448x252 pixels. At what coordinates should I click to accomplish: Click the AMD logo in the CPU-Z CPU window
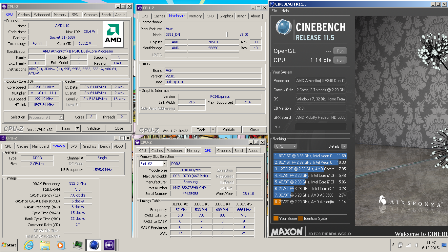click(113, 34)
